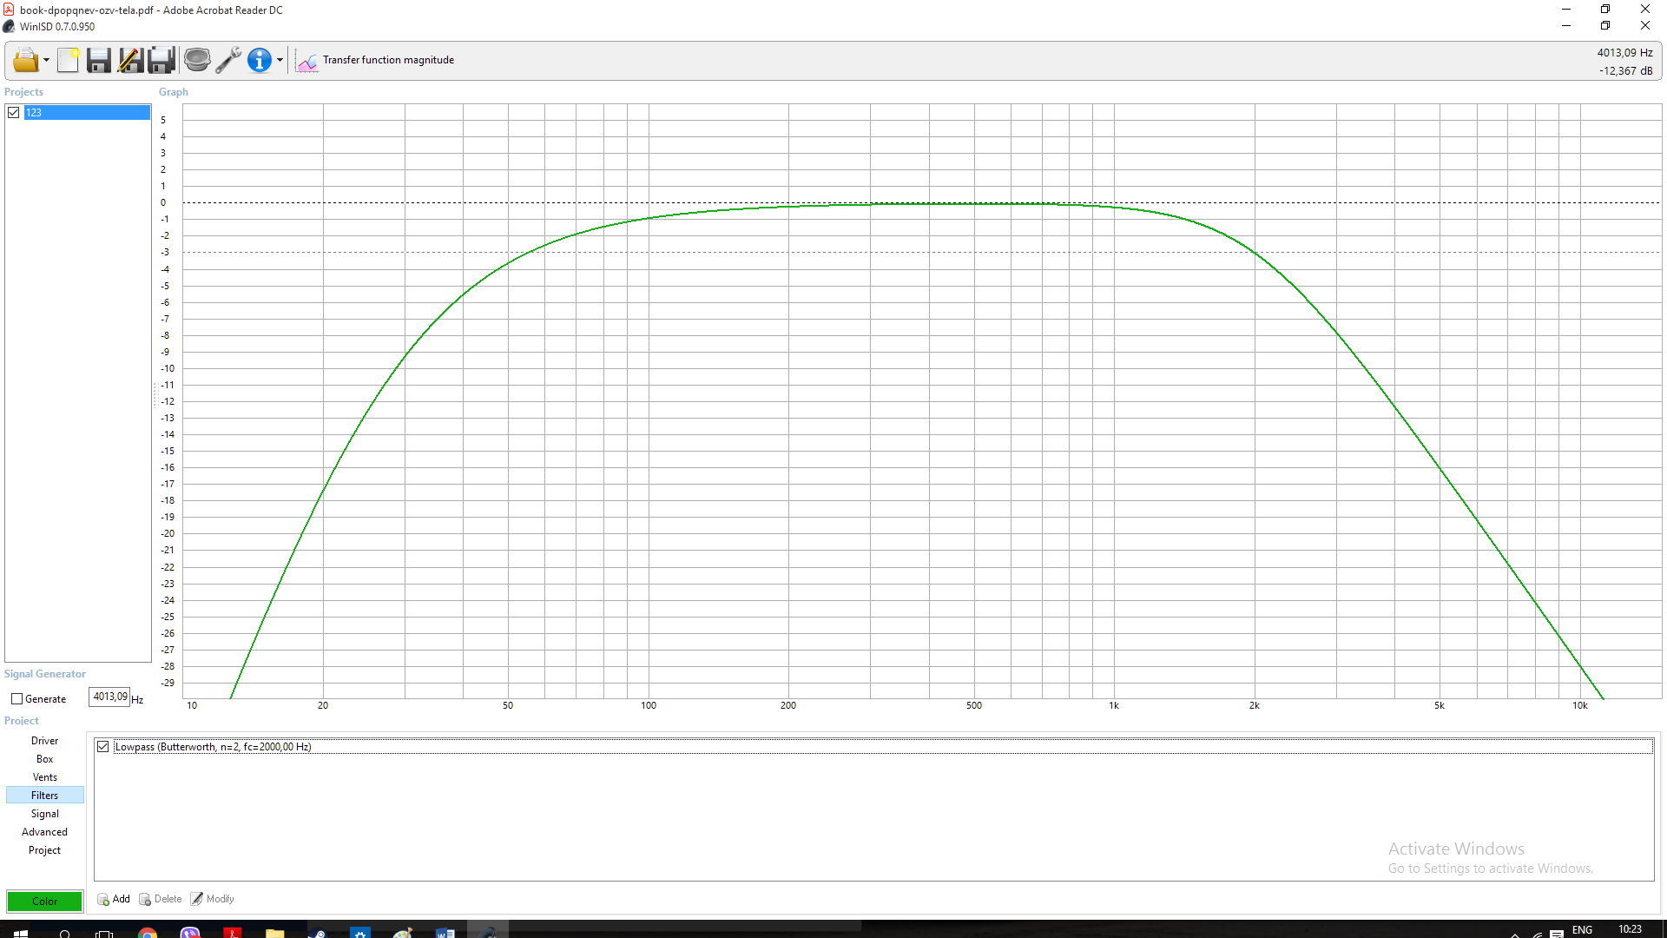Open the Project tab
The image size is (1667, 938).
(45, 850)
